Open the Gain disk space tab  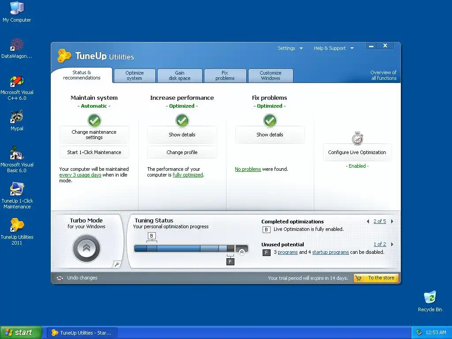(179, 75)
